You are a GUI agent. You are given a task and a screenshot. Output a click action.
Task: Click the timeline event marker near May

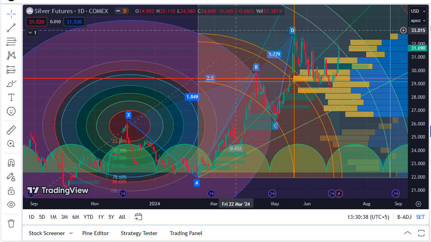[x=272, y=194]
